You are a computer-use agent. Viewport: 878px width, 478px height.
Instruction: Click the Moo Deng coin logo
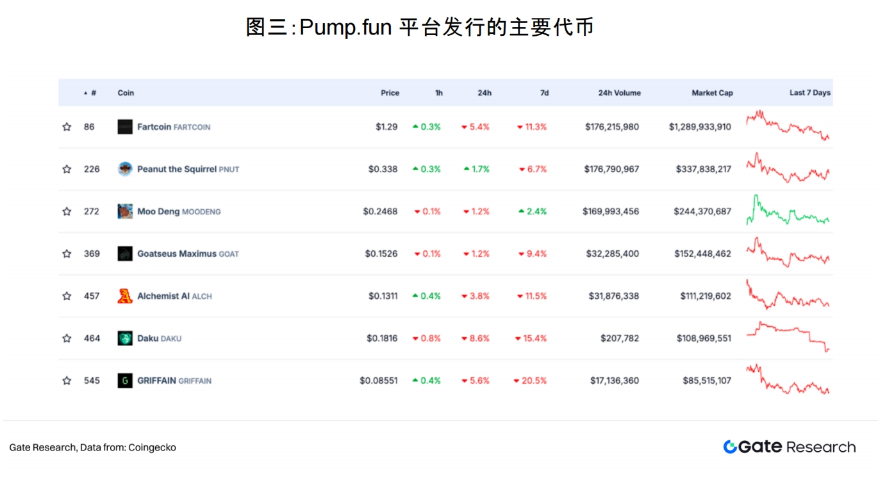[125, 211]
